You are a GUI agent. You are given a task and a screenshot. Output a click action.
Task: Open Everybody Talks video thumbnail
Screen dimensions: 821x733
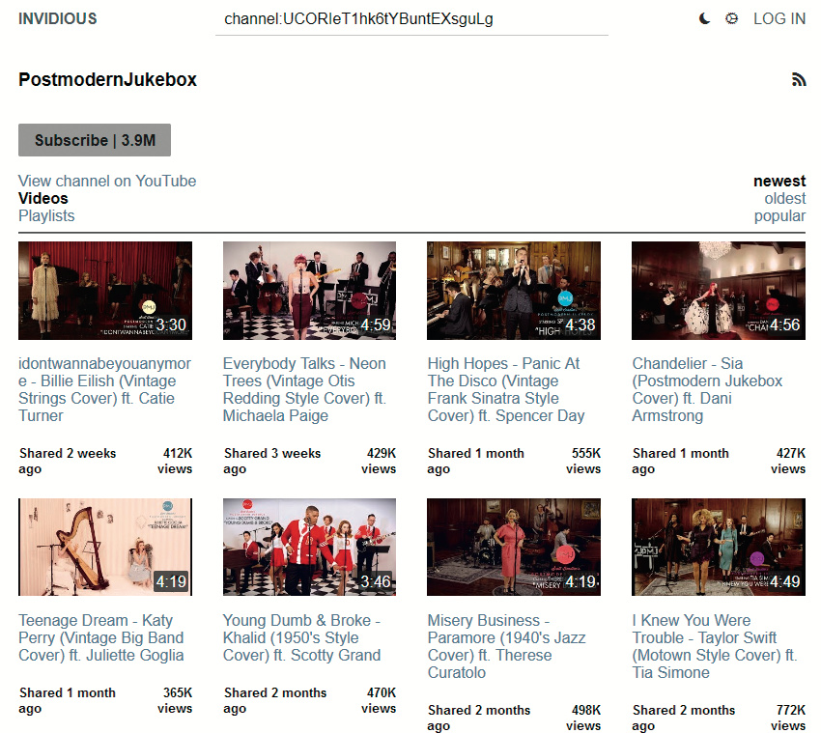[x=309, y=291]
